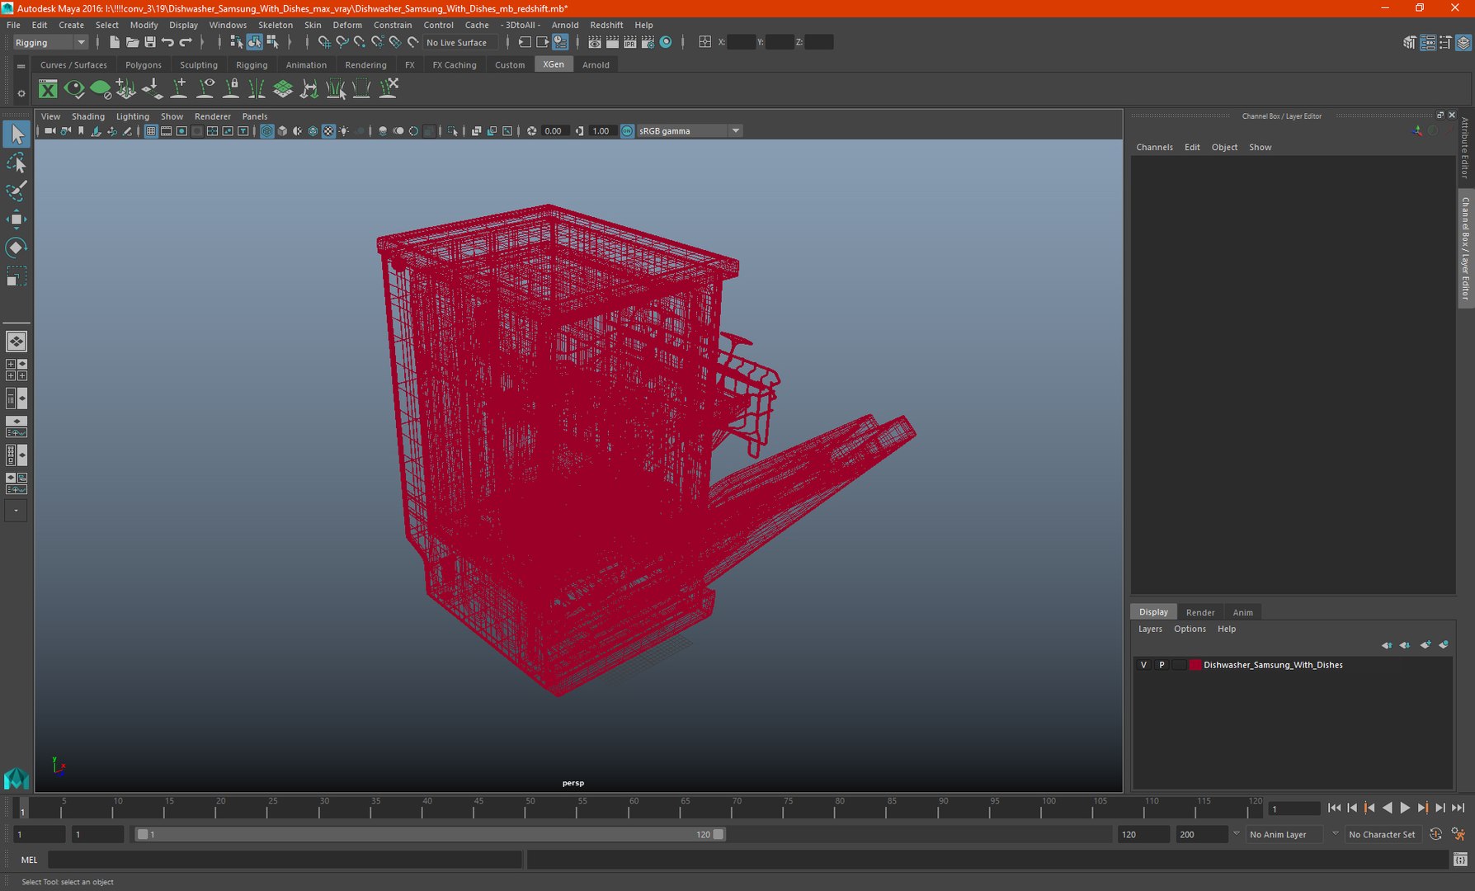1475x891 pixels.
Task: Step to next keyframe
Action: pos(1423,808)
